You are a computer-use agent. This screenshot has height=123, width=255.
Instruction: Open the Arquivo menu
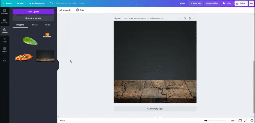[x=20, y=3]
